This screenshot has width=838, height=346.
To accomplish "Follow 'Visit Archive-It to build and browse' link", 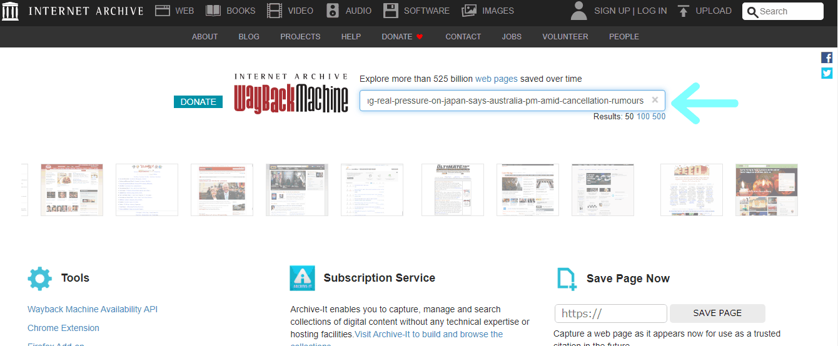I will [x=429, y=334].
